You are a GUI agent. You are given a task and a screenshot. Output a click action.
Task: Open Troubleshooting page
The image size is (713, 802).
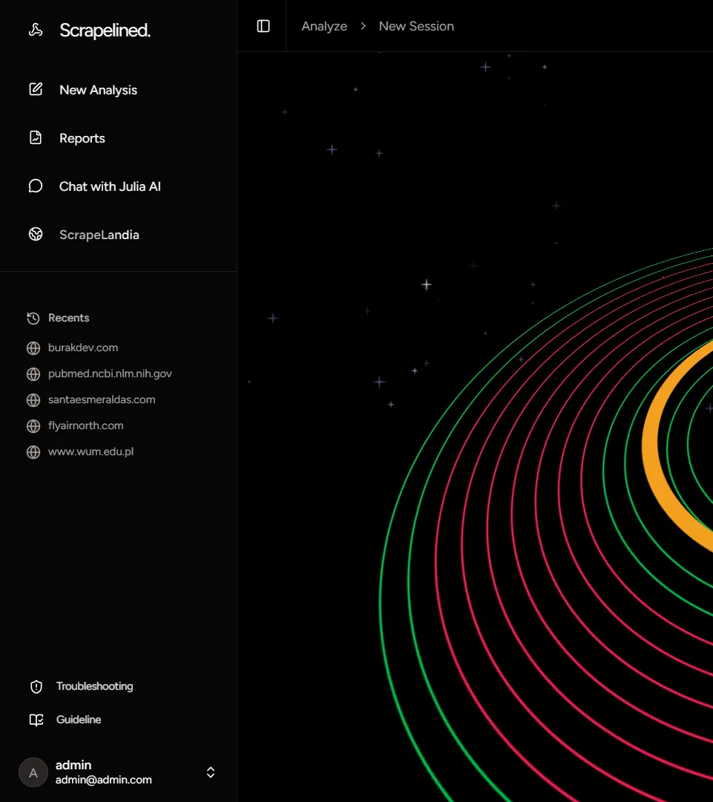pyautogui.click(x=94, y=686)
